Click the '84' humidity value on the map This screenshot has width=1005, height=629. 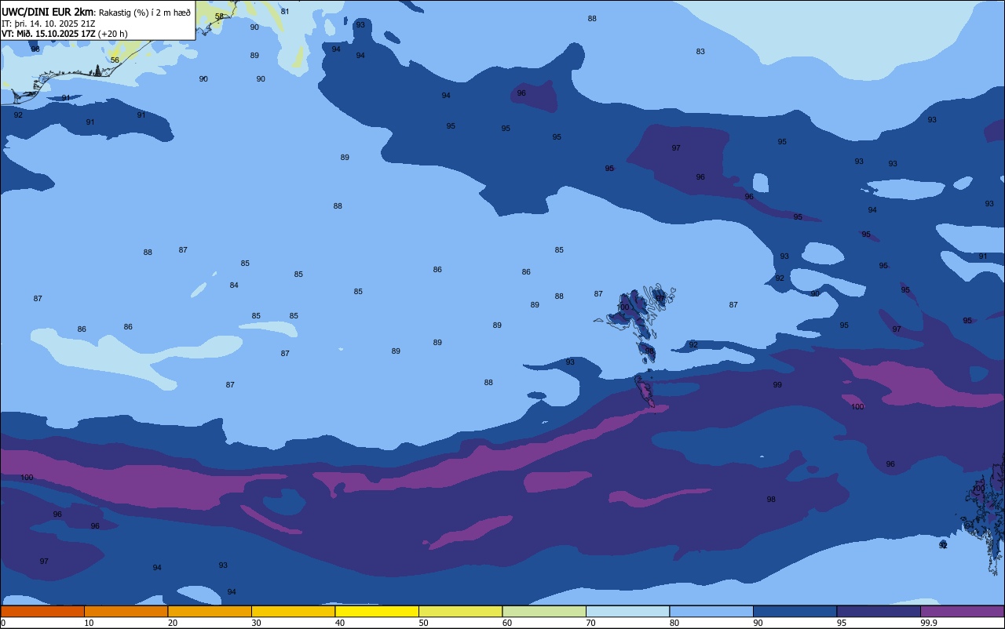234,285
